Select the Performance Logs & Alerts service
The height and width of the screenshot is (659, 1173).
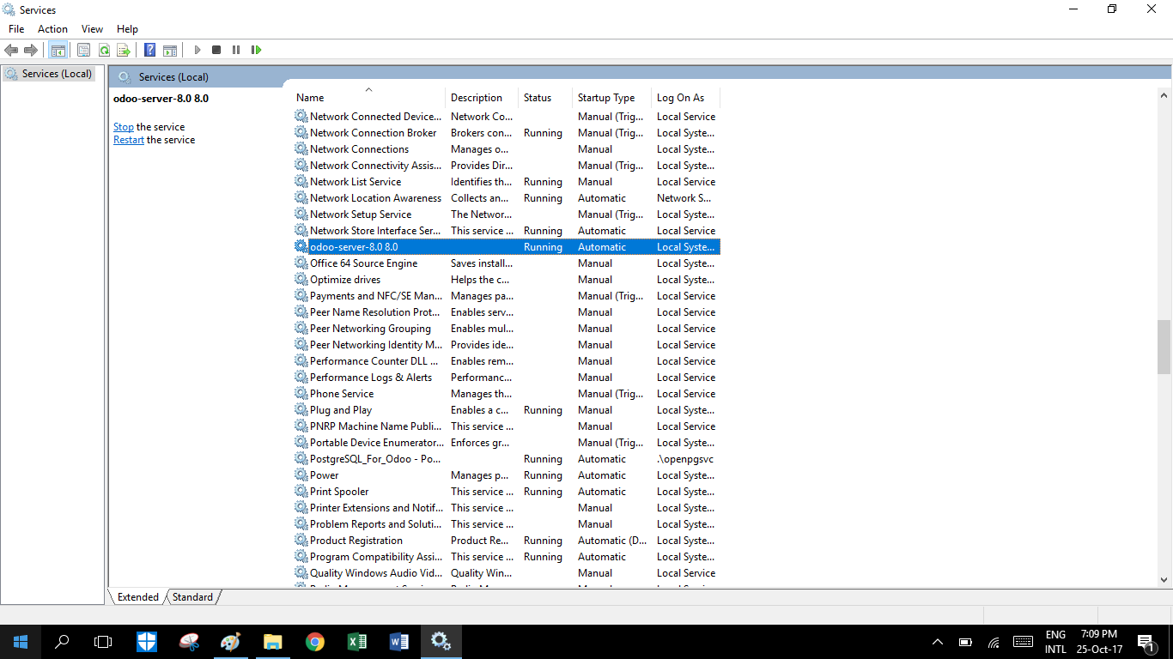click(x=507, y=378)
